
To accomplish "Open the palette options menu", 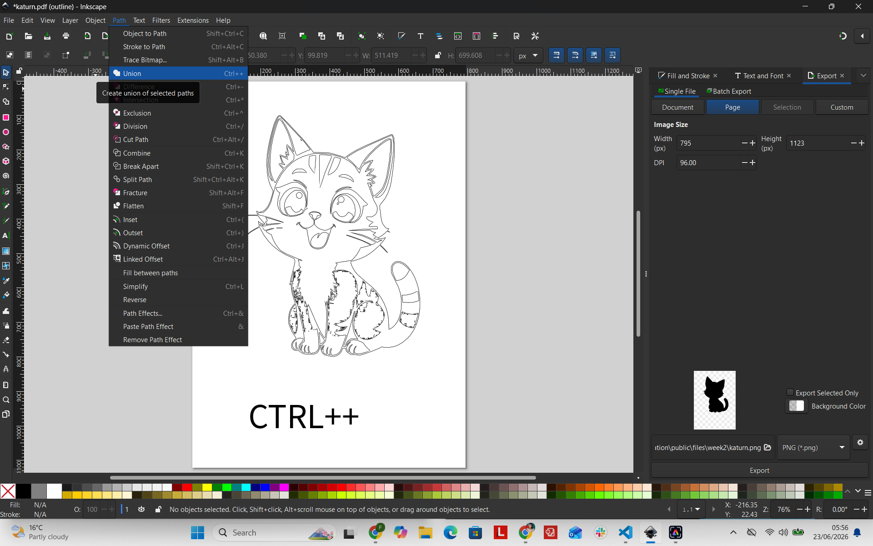I will point(868,493).
